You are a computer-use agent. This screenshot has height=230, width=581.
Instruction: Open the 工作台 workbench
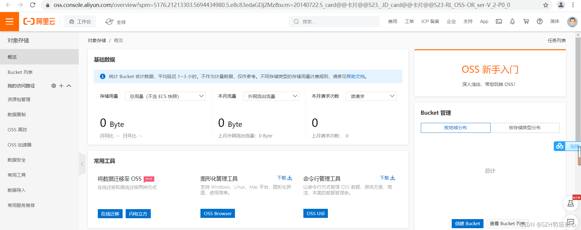coord(80,21)
